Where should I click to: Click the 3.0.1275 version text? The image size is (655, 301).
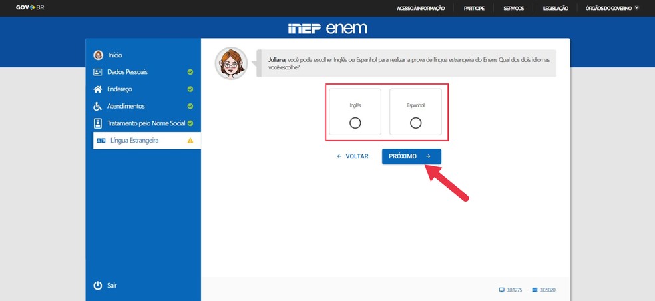coord(513,290)
